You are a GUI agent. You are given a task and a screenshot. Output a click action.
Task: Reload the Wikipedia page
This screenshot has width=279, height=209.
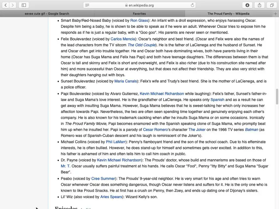pos(192,5)
